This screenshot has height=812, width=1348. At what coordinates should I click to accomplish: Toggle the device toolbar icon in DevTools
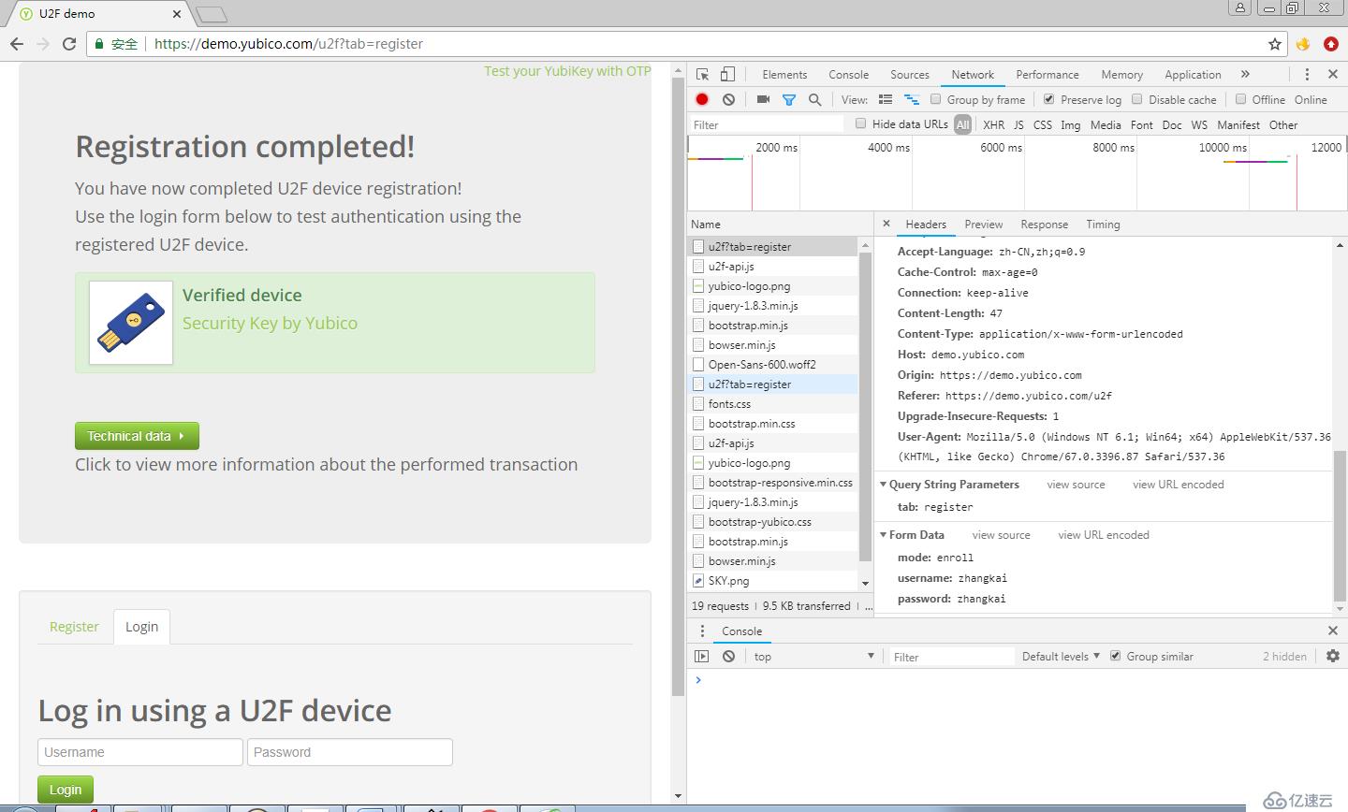(x=727, y=74)
